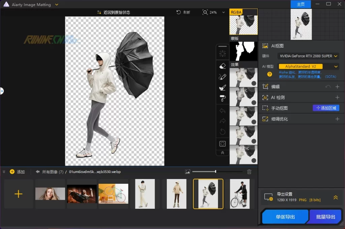Click the back arrow beside 所有图像
Screen dimensions: 345x229
coord(38,172)
